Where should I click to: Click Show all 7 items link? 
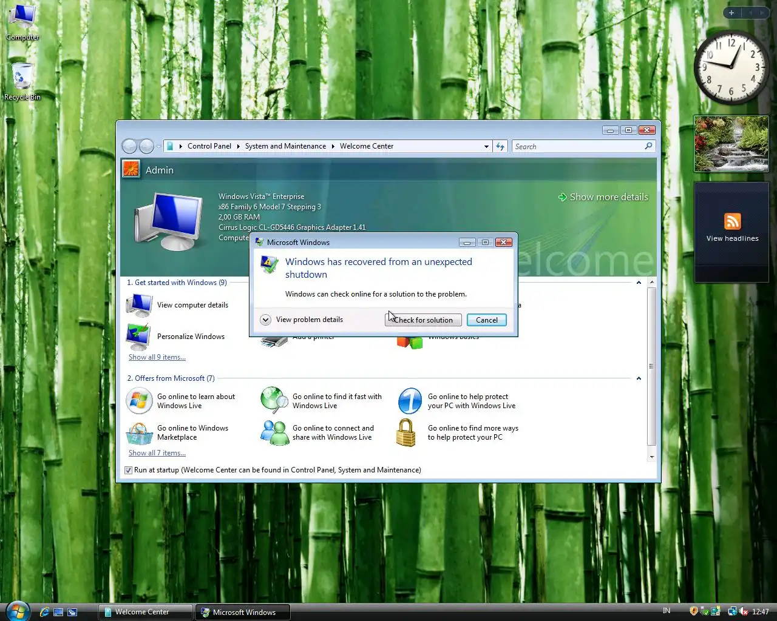click(157, 453)
